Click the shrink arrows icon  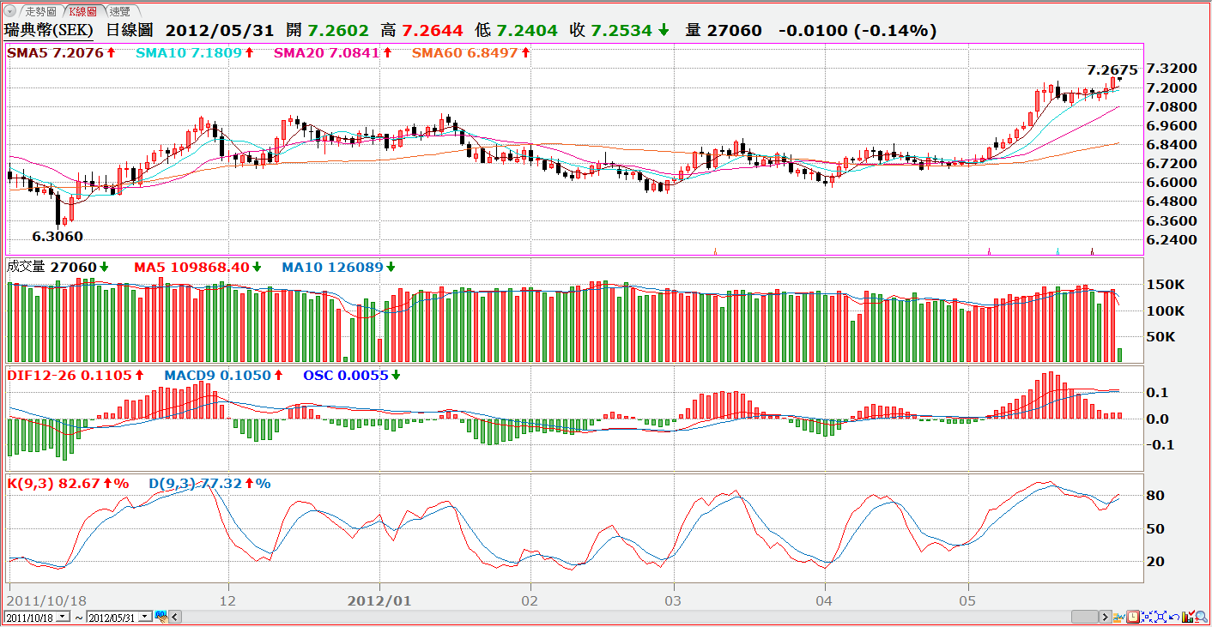[x=1147, y=617]
